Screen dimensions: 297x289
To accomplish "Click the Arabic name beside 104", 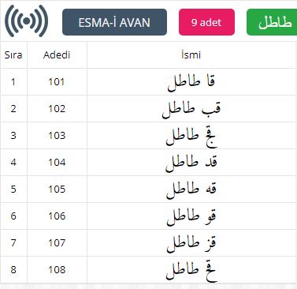I will (x=191, y=163).
